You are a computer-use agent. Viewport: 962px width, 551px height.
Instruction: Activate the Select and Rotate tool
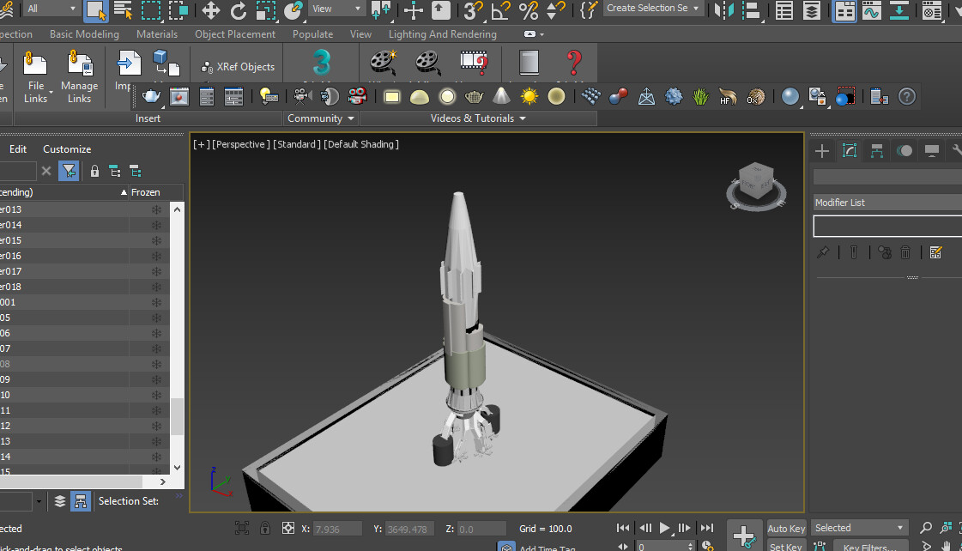[238, 9]
